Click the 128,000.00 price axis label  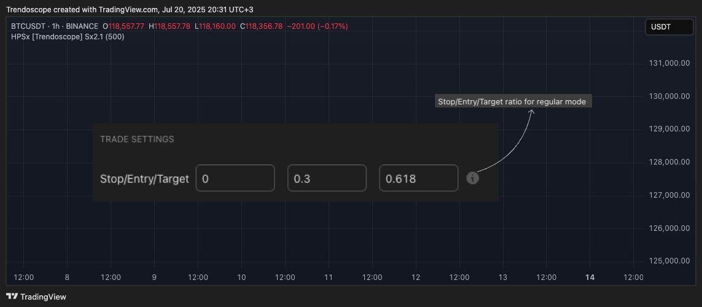coord(669,162)
